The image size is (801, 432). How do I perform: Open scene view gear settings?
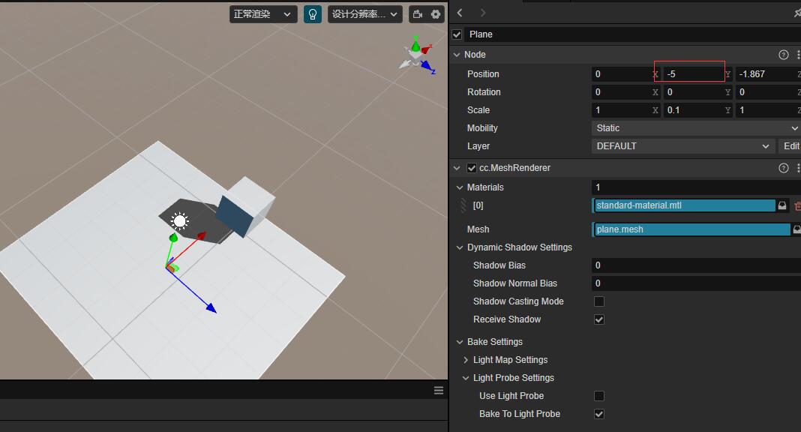pyautogui.click(x=436, y=14)
